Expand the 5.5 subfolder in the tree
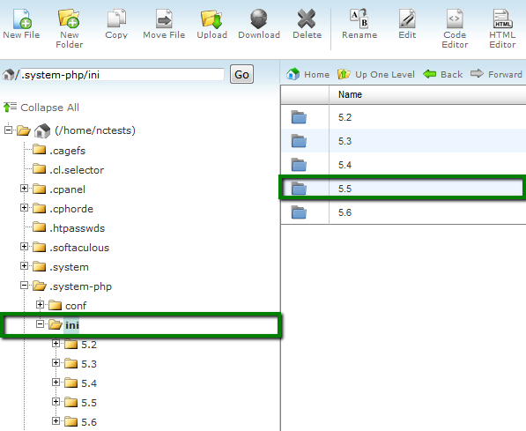Image resolution: width=526 pixels, height=431 pixels. pos(56,401)
